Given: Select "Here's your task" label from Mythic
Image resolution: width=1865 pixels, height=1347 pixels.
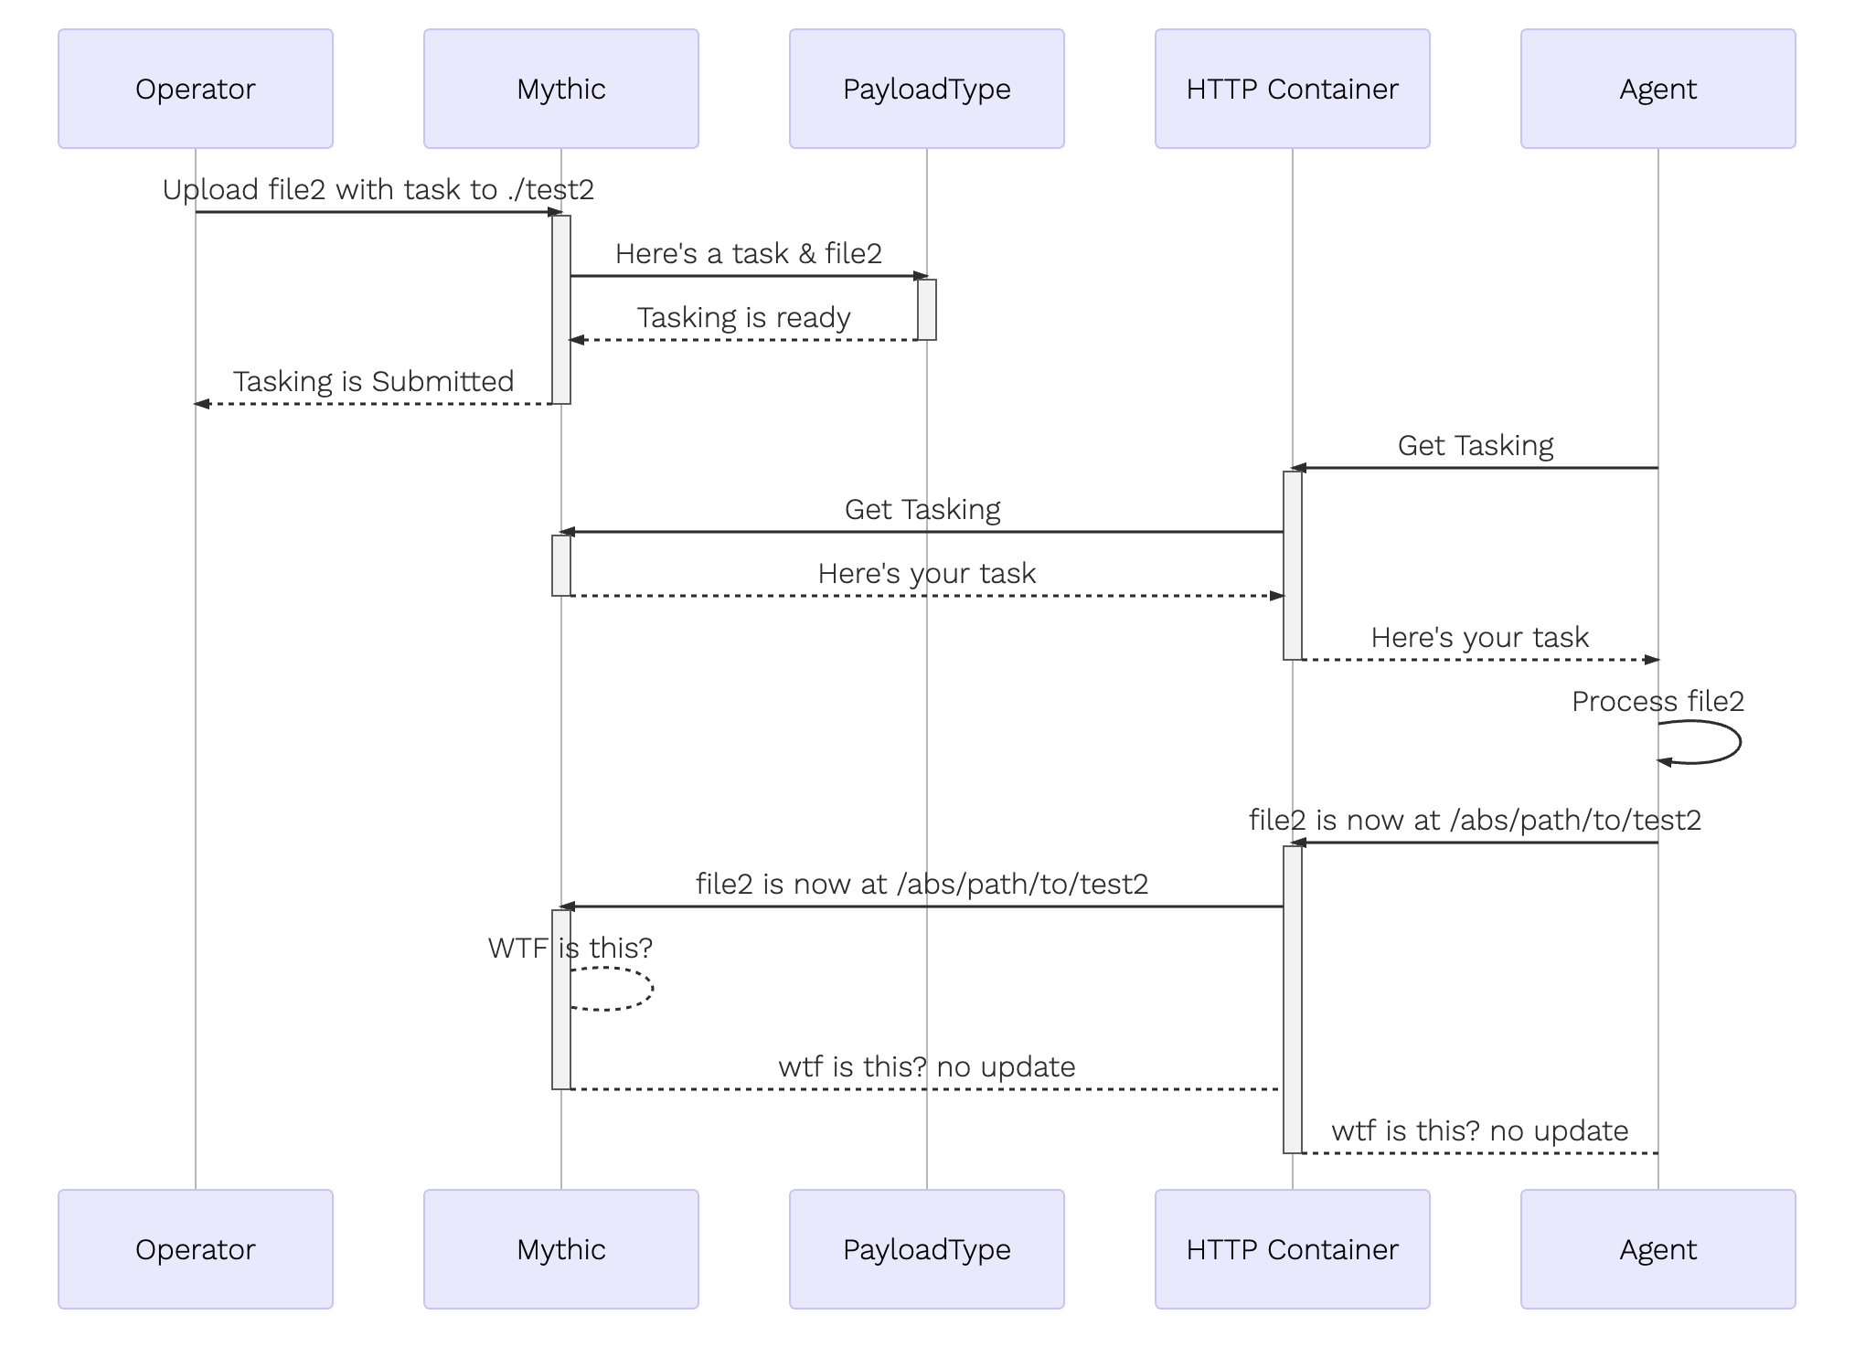Looking at the screenshot, I should tap(927, 574).
